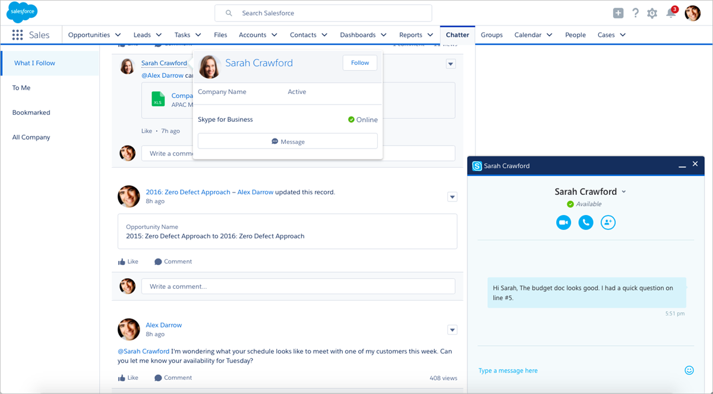Open the App Launcher grid icon
713x394 pixels.
pyautogui.click(x=17, y=35)
